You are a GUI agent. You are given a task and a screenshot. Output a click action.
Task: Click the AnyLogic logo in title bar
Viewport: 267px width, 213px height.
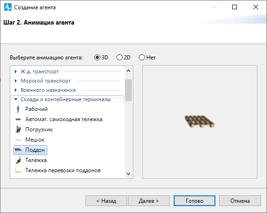[x=8, y=7]
